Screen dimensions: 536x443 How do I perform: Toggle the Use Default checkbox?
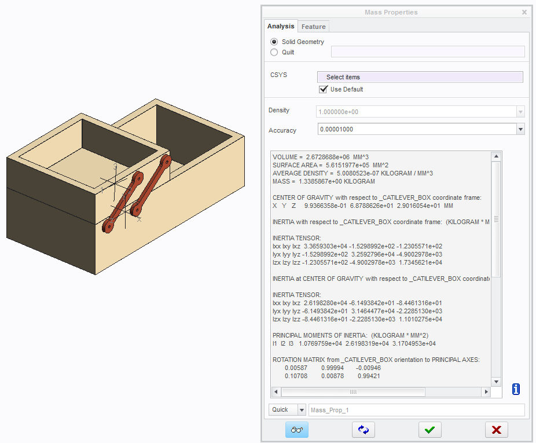pyautogui.click(x=323, y=89)
